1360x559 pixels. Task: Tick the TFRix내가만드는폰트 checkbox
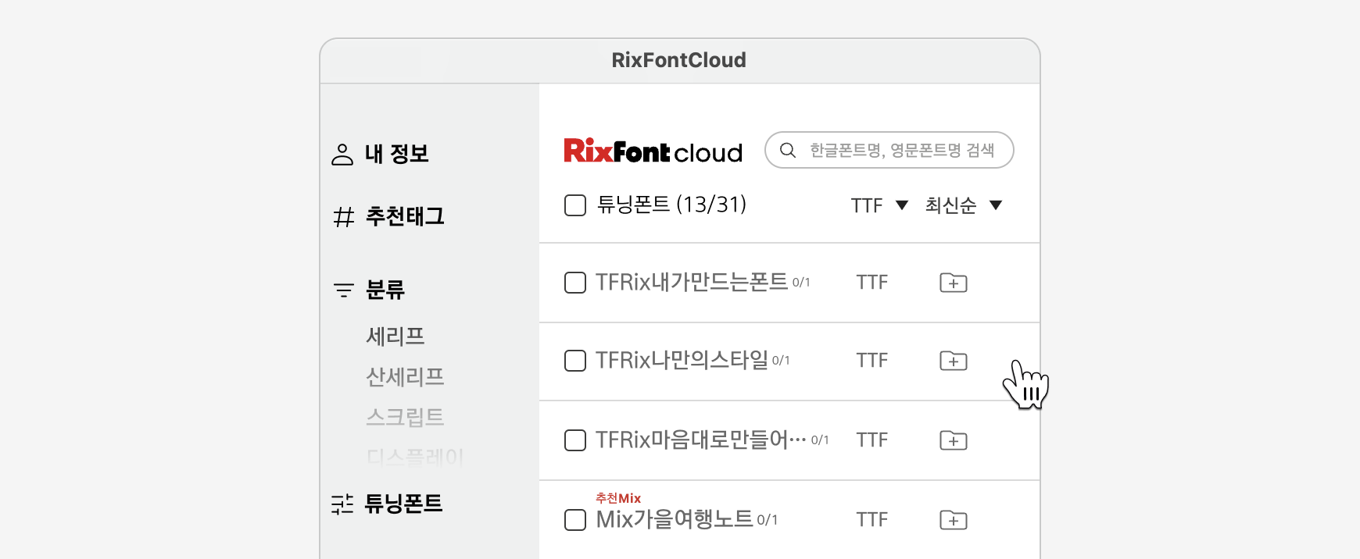(x=575, y=283)
